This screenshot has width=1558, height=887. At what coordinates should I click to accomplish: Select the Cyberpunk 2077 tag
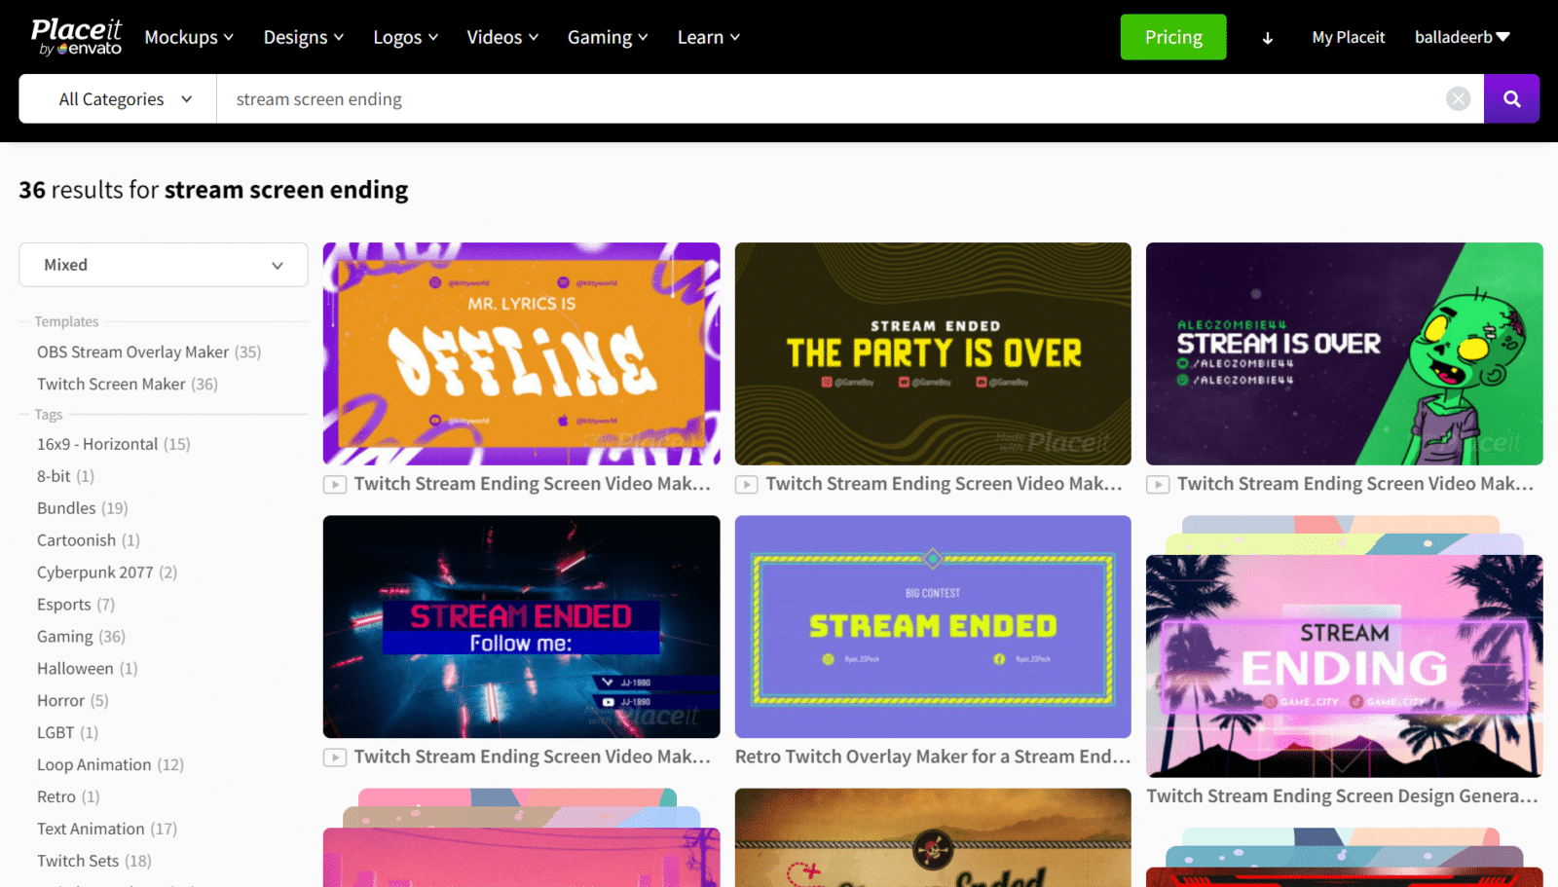click(x=107, y=573)
